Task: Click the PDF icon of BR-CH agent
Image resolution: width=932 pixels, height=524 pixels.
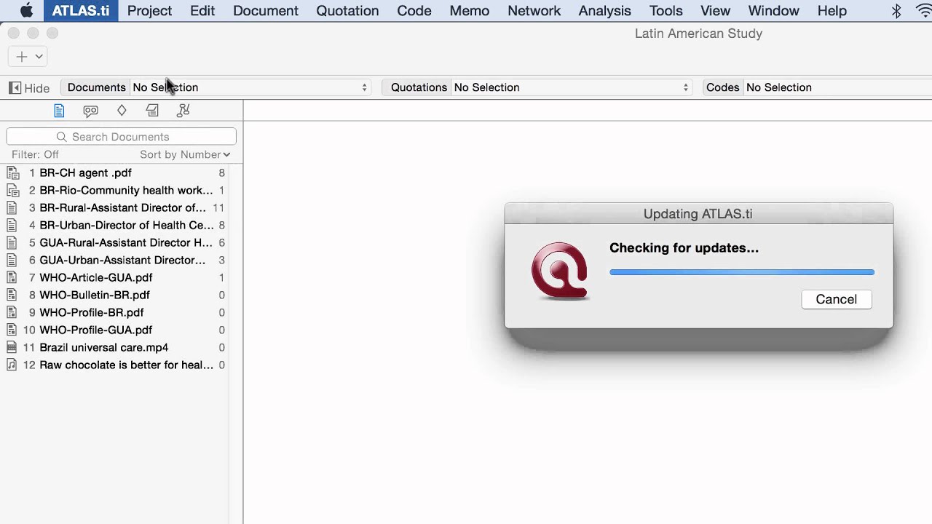Action: pyautogui.click(x=12, y=172)
